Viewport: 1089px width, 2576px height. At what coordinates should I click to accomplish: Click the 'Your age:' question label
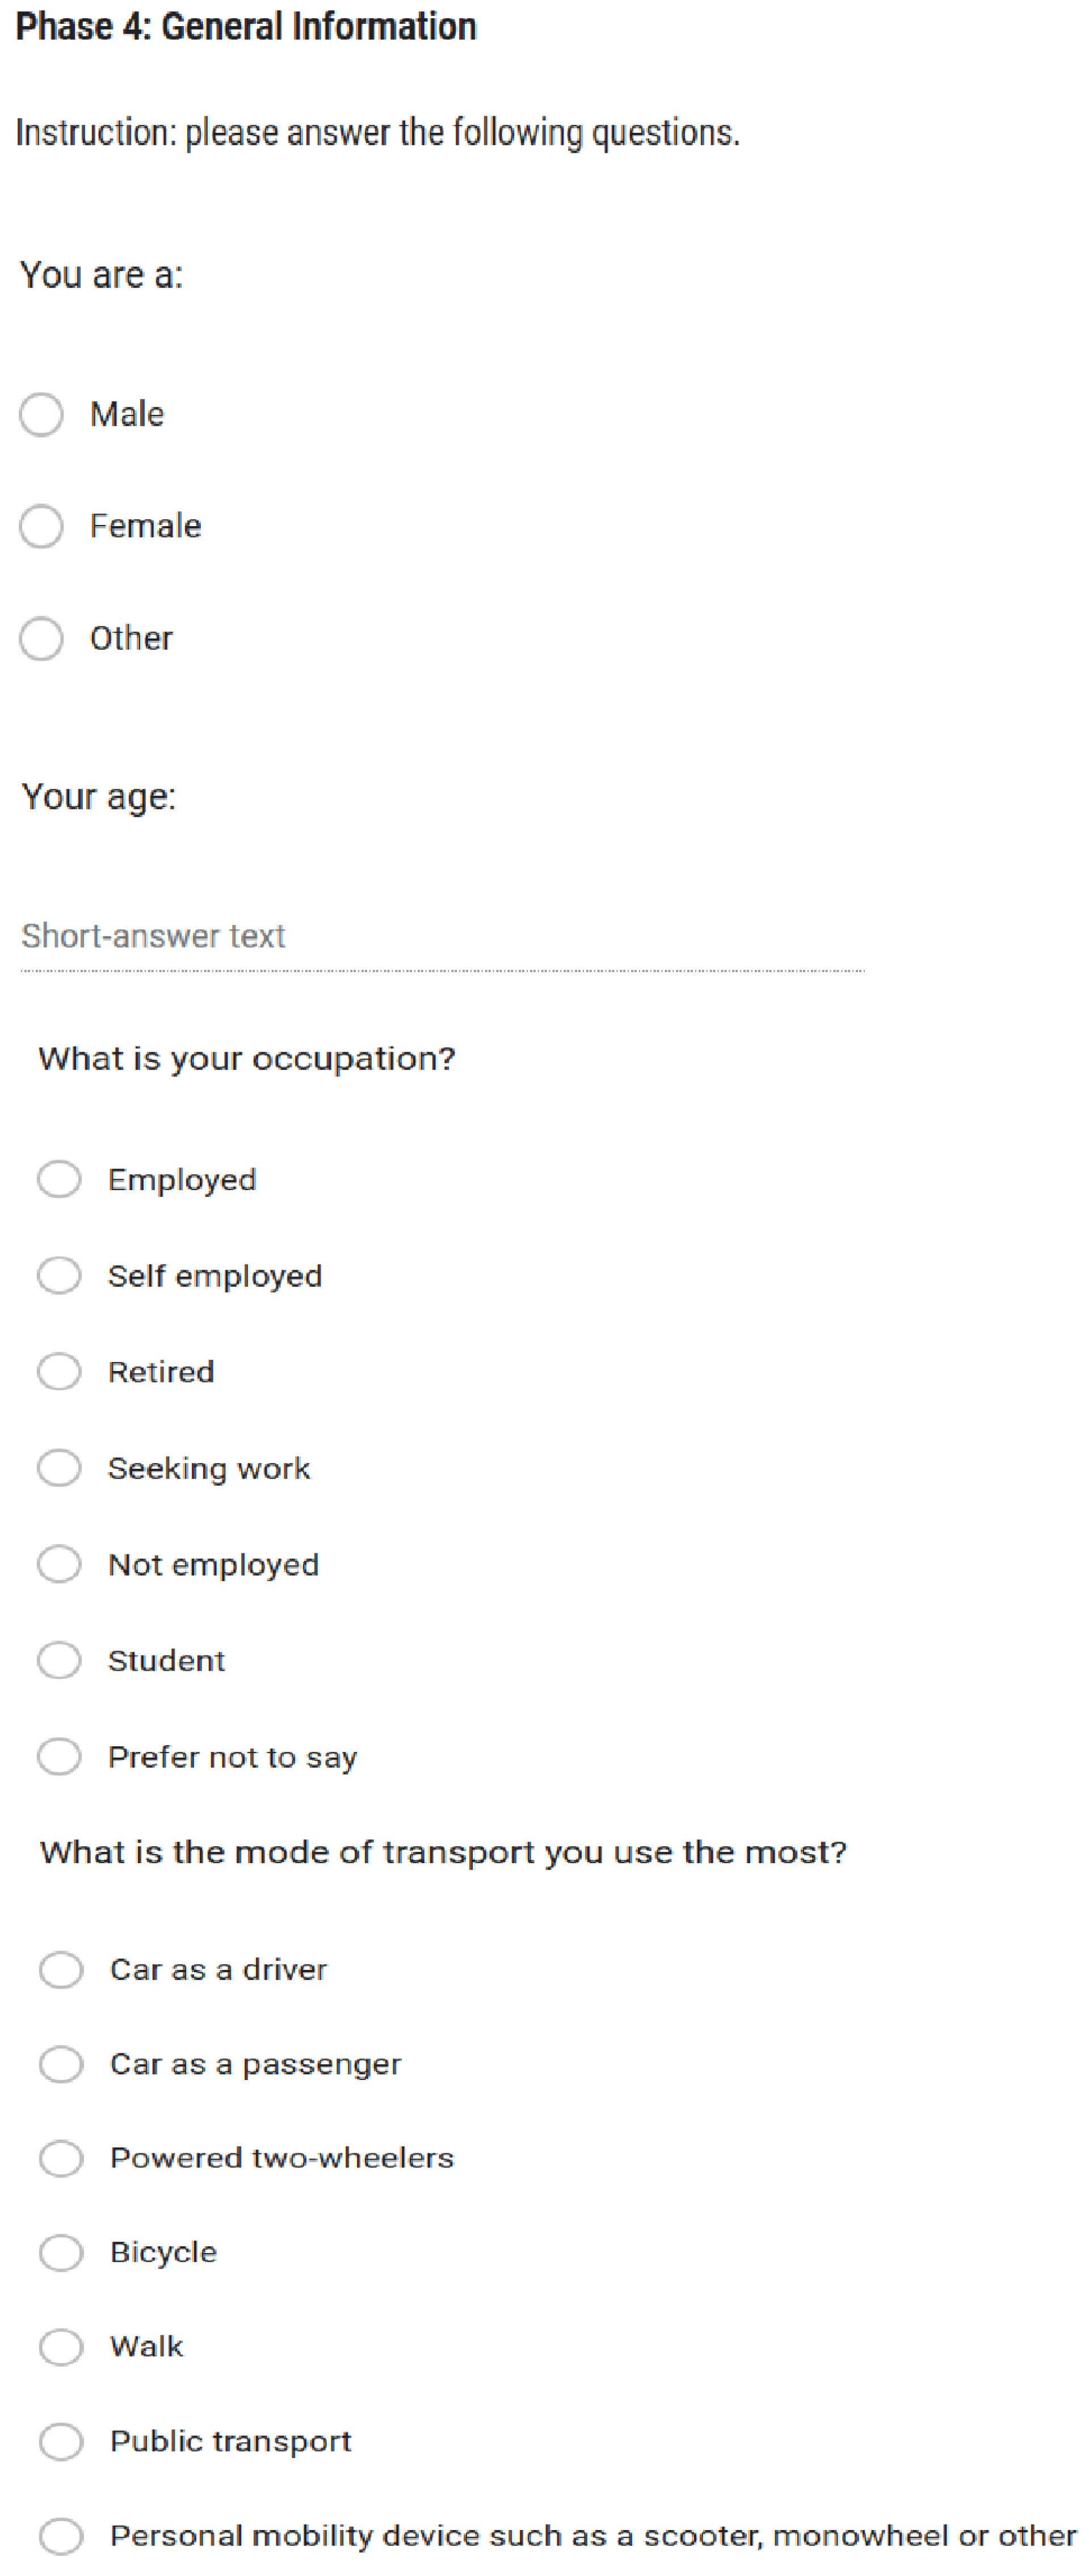pyautogui.click(x=98, y=797)
